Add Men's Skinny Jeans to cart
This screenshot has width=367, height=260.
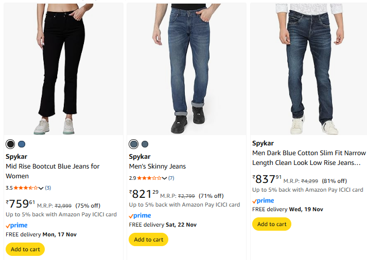coord(148,239)
